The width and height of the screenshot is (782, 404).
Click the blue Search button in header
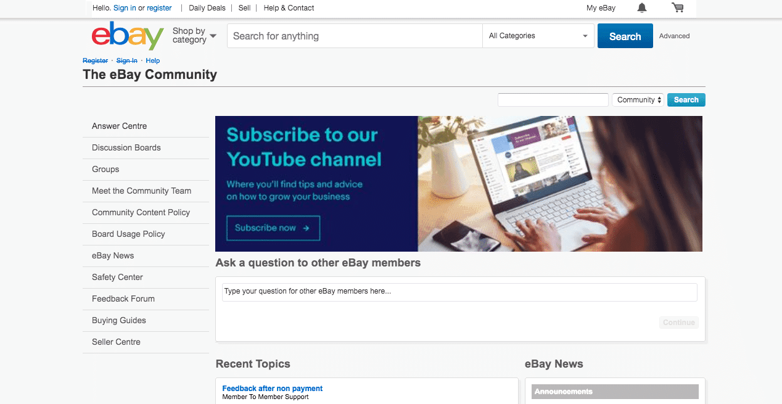pos(625,36)
